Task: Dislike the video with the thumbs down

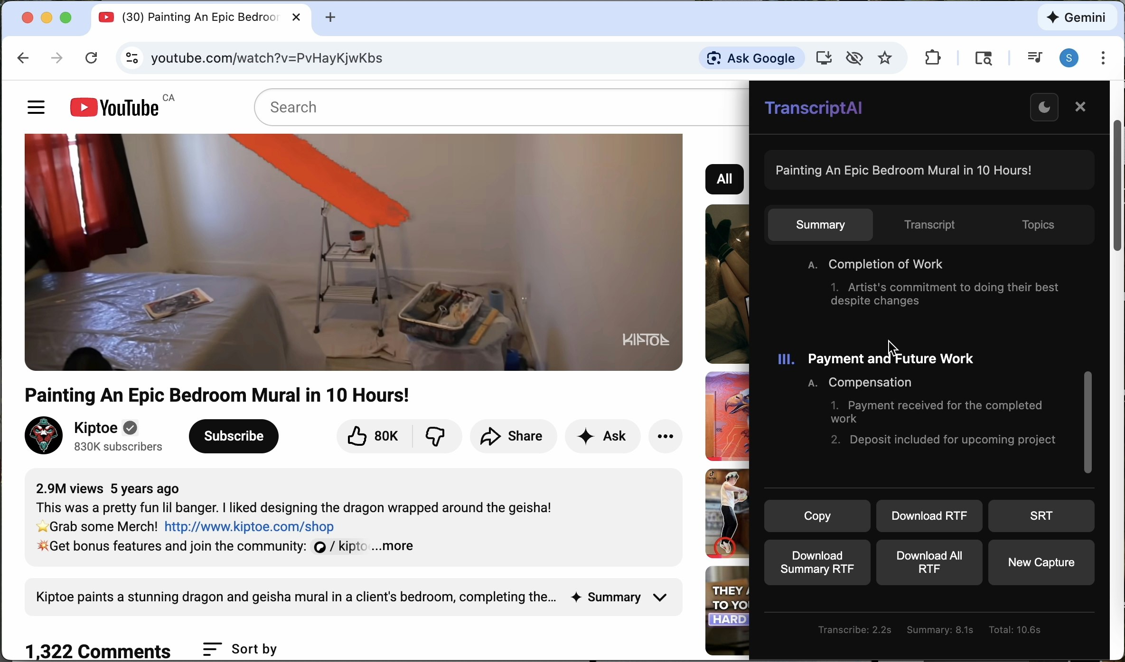Action: pos(436,436)
